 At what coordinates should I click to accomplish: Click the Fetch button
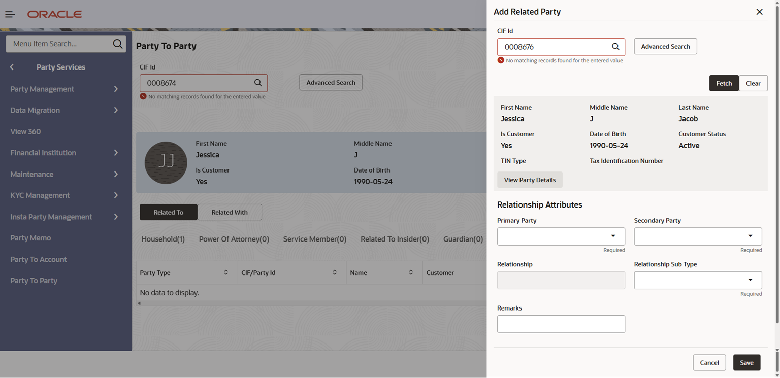[724, 83]
